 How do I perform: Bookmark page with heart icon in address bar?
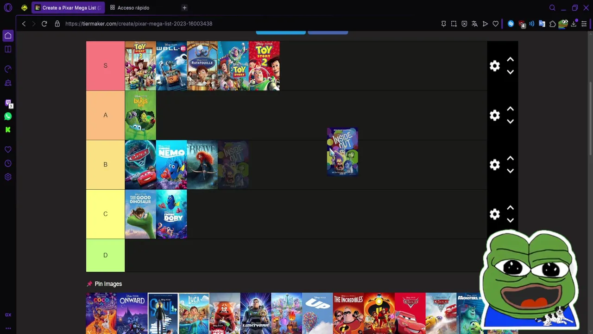(495, 24)
